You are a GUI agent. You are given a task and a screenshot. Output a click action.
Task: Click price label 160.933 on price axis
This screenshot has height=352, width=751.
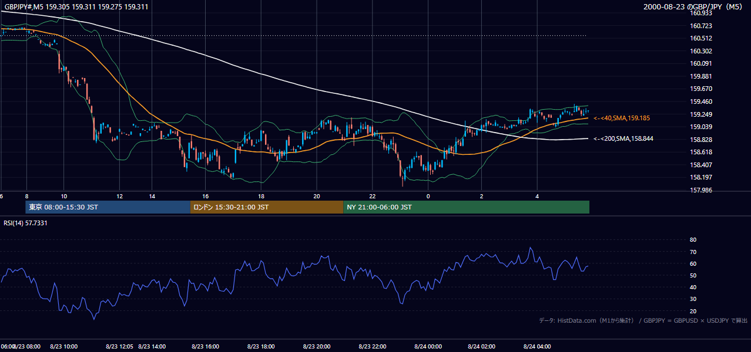point(702,13)
